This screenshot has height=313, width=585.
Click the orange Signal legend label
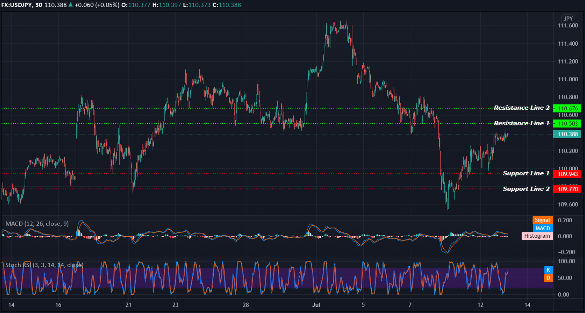(542, 220)
